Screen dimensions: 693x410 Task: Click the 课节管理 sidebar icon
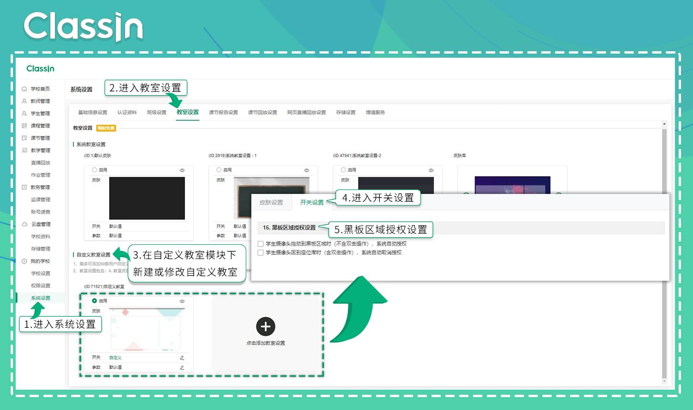point(24,138)
